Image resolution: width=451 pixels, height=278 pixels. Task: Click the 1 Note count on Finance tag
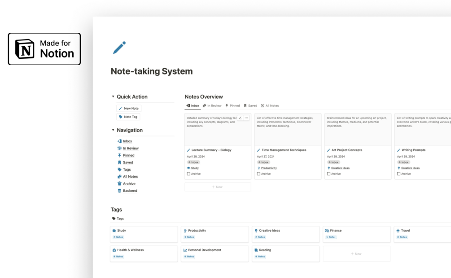point(330,237)
